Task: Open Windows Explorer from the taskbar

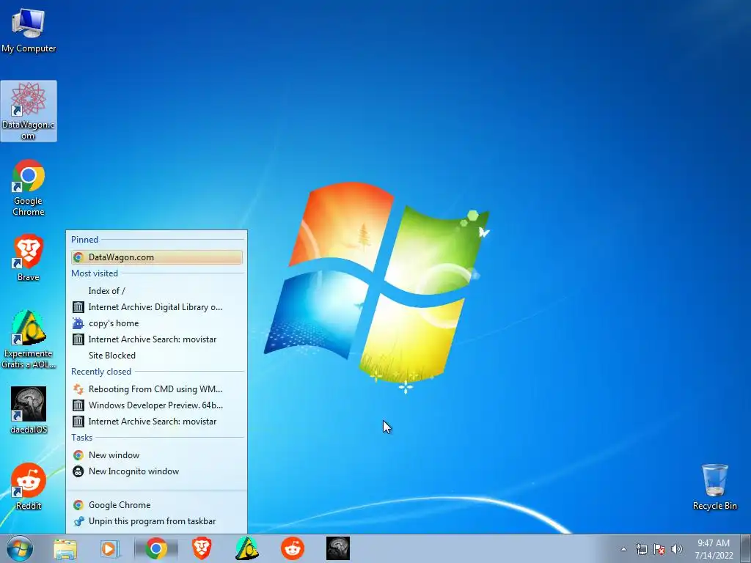Action: tap(65, 548)
